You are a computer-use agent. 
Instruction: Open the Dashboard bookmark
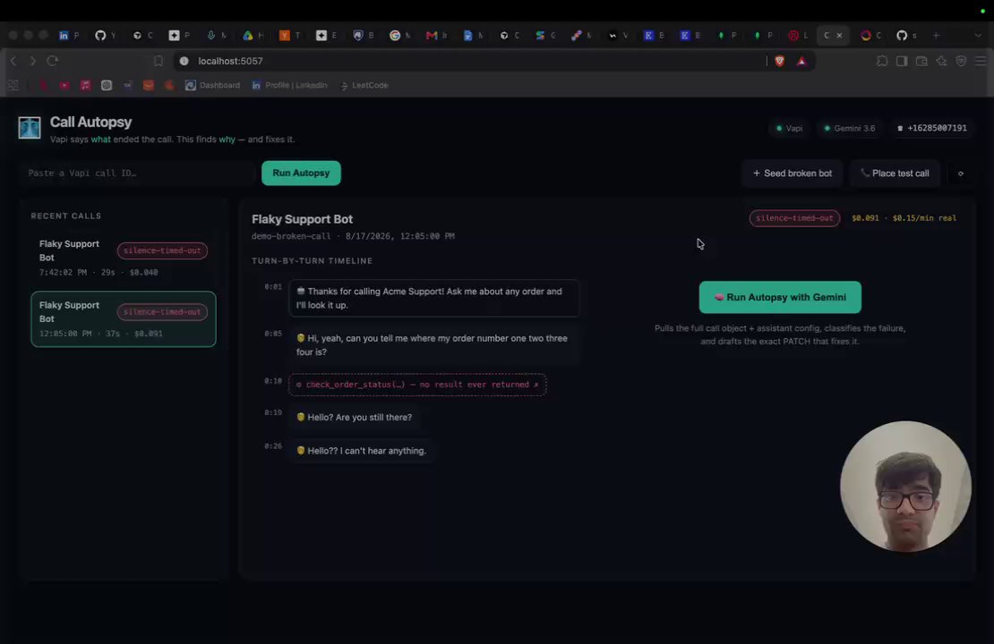212,85
